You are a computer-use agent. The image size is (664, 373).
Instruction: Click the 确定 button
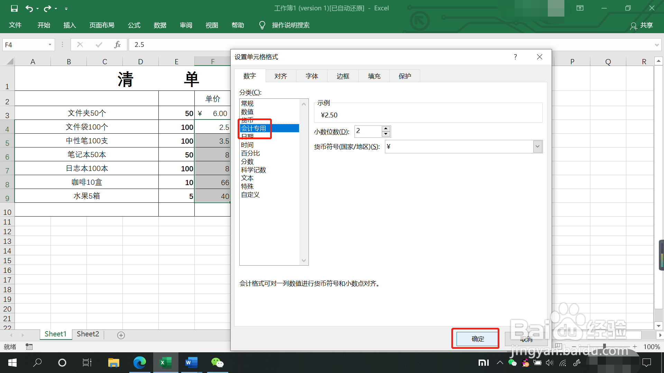pos(478,339)
